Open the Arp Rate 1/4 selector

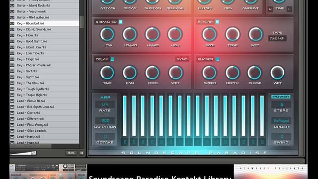coord(105,104)
